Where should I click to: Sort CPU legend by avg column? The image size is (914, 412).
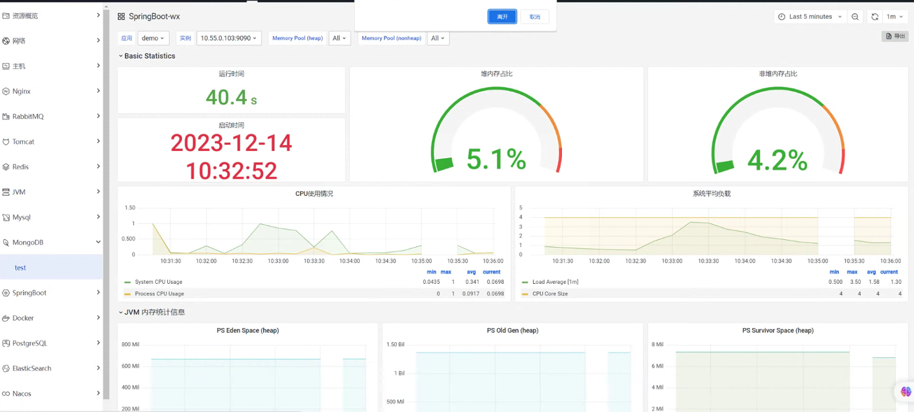pos(471,272)
